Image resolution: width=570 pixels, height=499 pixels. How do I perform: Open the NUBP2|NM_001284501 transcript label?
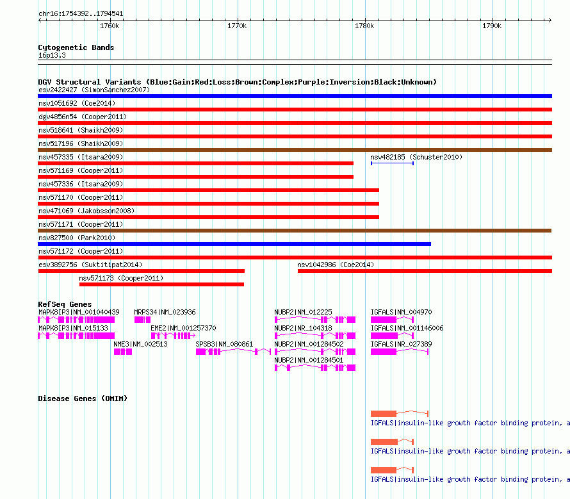click(309, 360)
